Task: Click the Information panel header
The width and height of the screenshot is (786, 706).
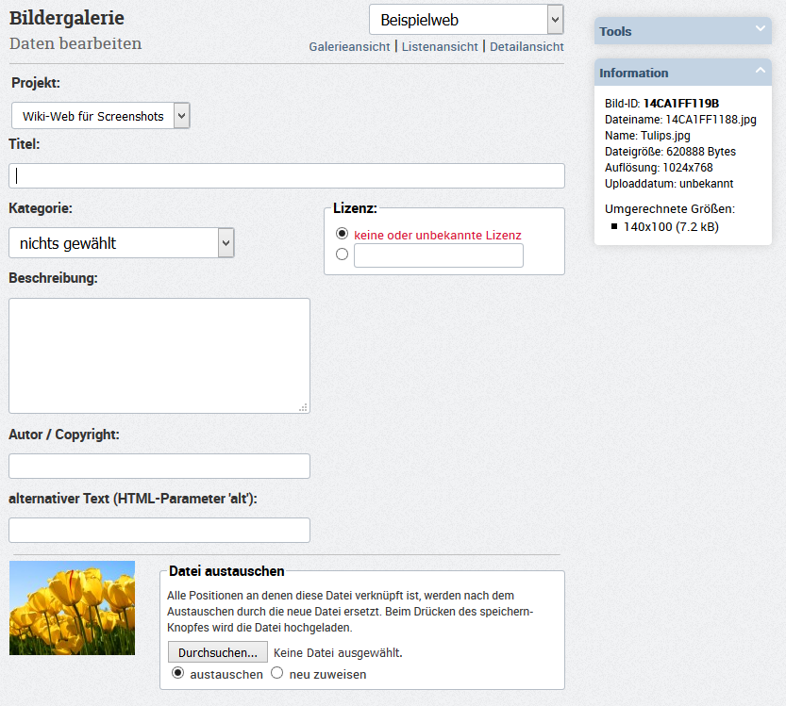Action: tap(683, 73)
